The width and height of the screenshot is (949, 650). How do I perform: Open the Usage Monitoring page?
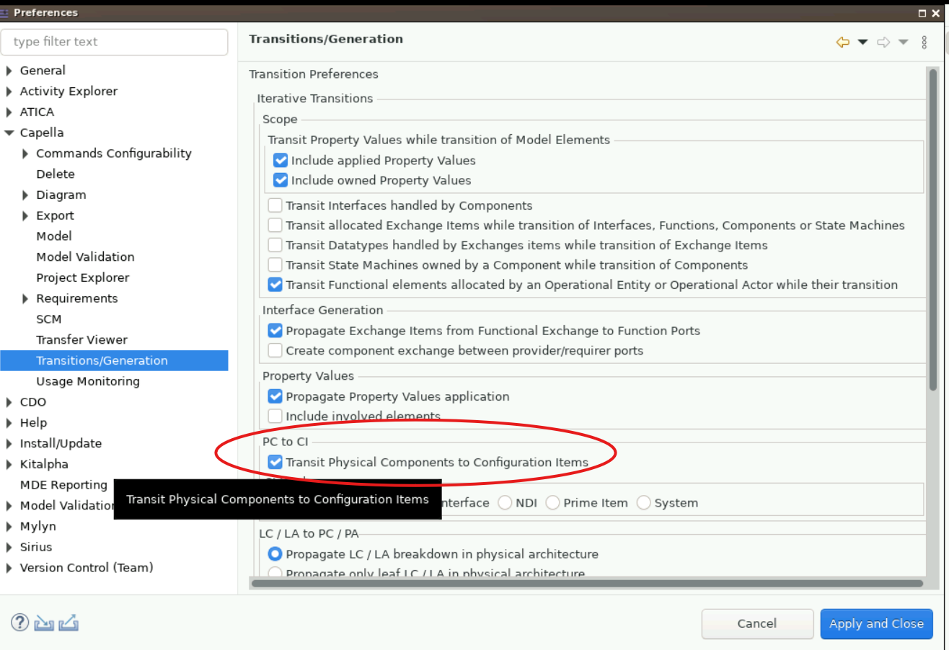point(88,381)
